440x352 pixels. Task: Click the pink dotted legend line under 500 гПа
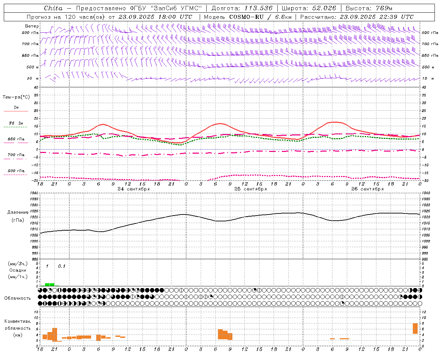click(15, 175)
